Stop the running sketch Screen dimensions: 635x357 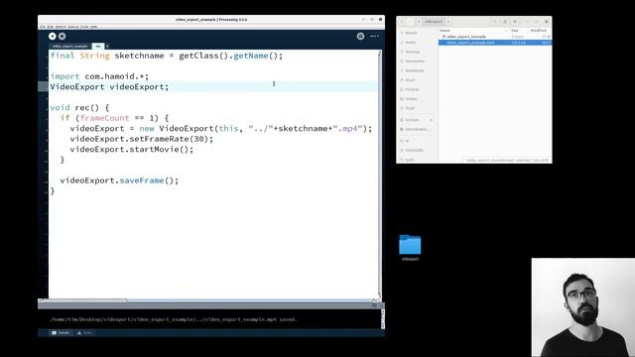point(62,36)
